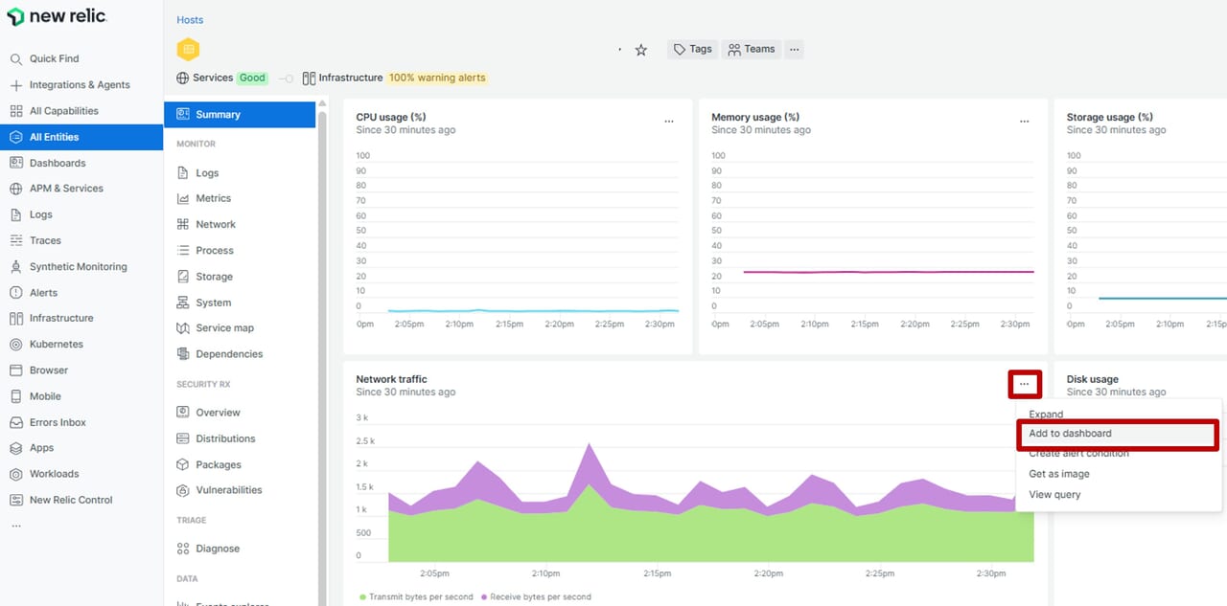Click the Tags button
1227x606 pixels.
coord(692,50)
